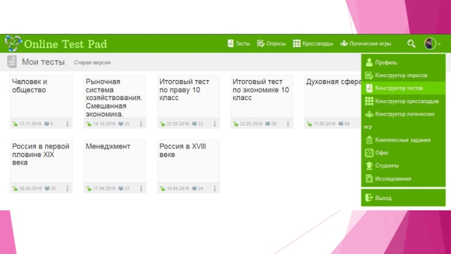Open Офис menu entry
This screenshot has width=451, height=254.
(403, 153)
